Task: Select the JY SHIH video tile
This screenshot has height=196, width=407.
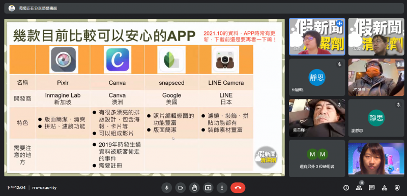Action: tap(376, 77)
